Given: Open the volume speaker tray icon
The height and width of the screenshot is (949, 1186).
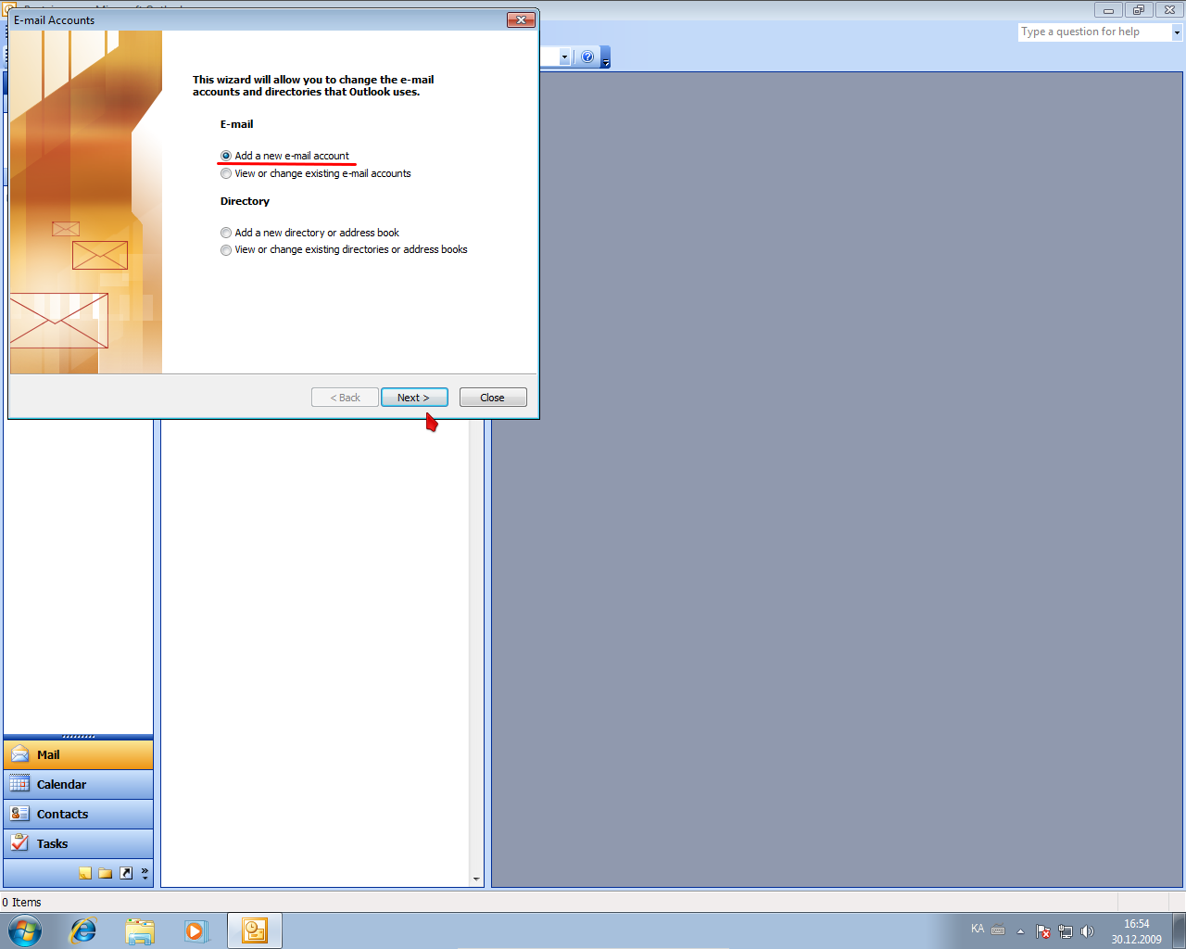Looking at the screenshot, I should (x=1088, y=931).
